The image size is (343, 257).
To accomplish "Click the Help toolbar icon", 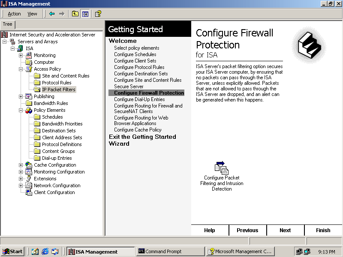I will [x=98, y=14].
